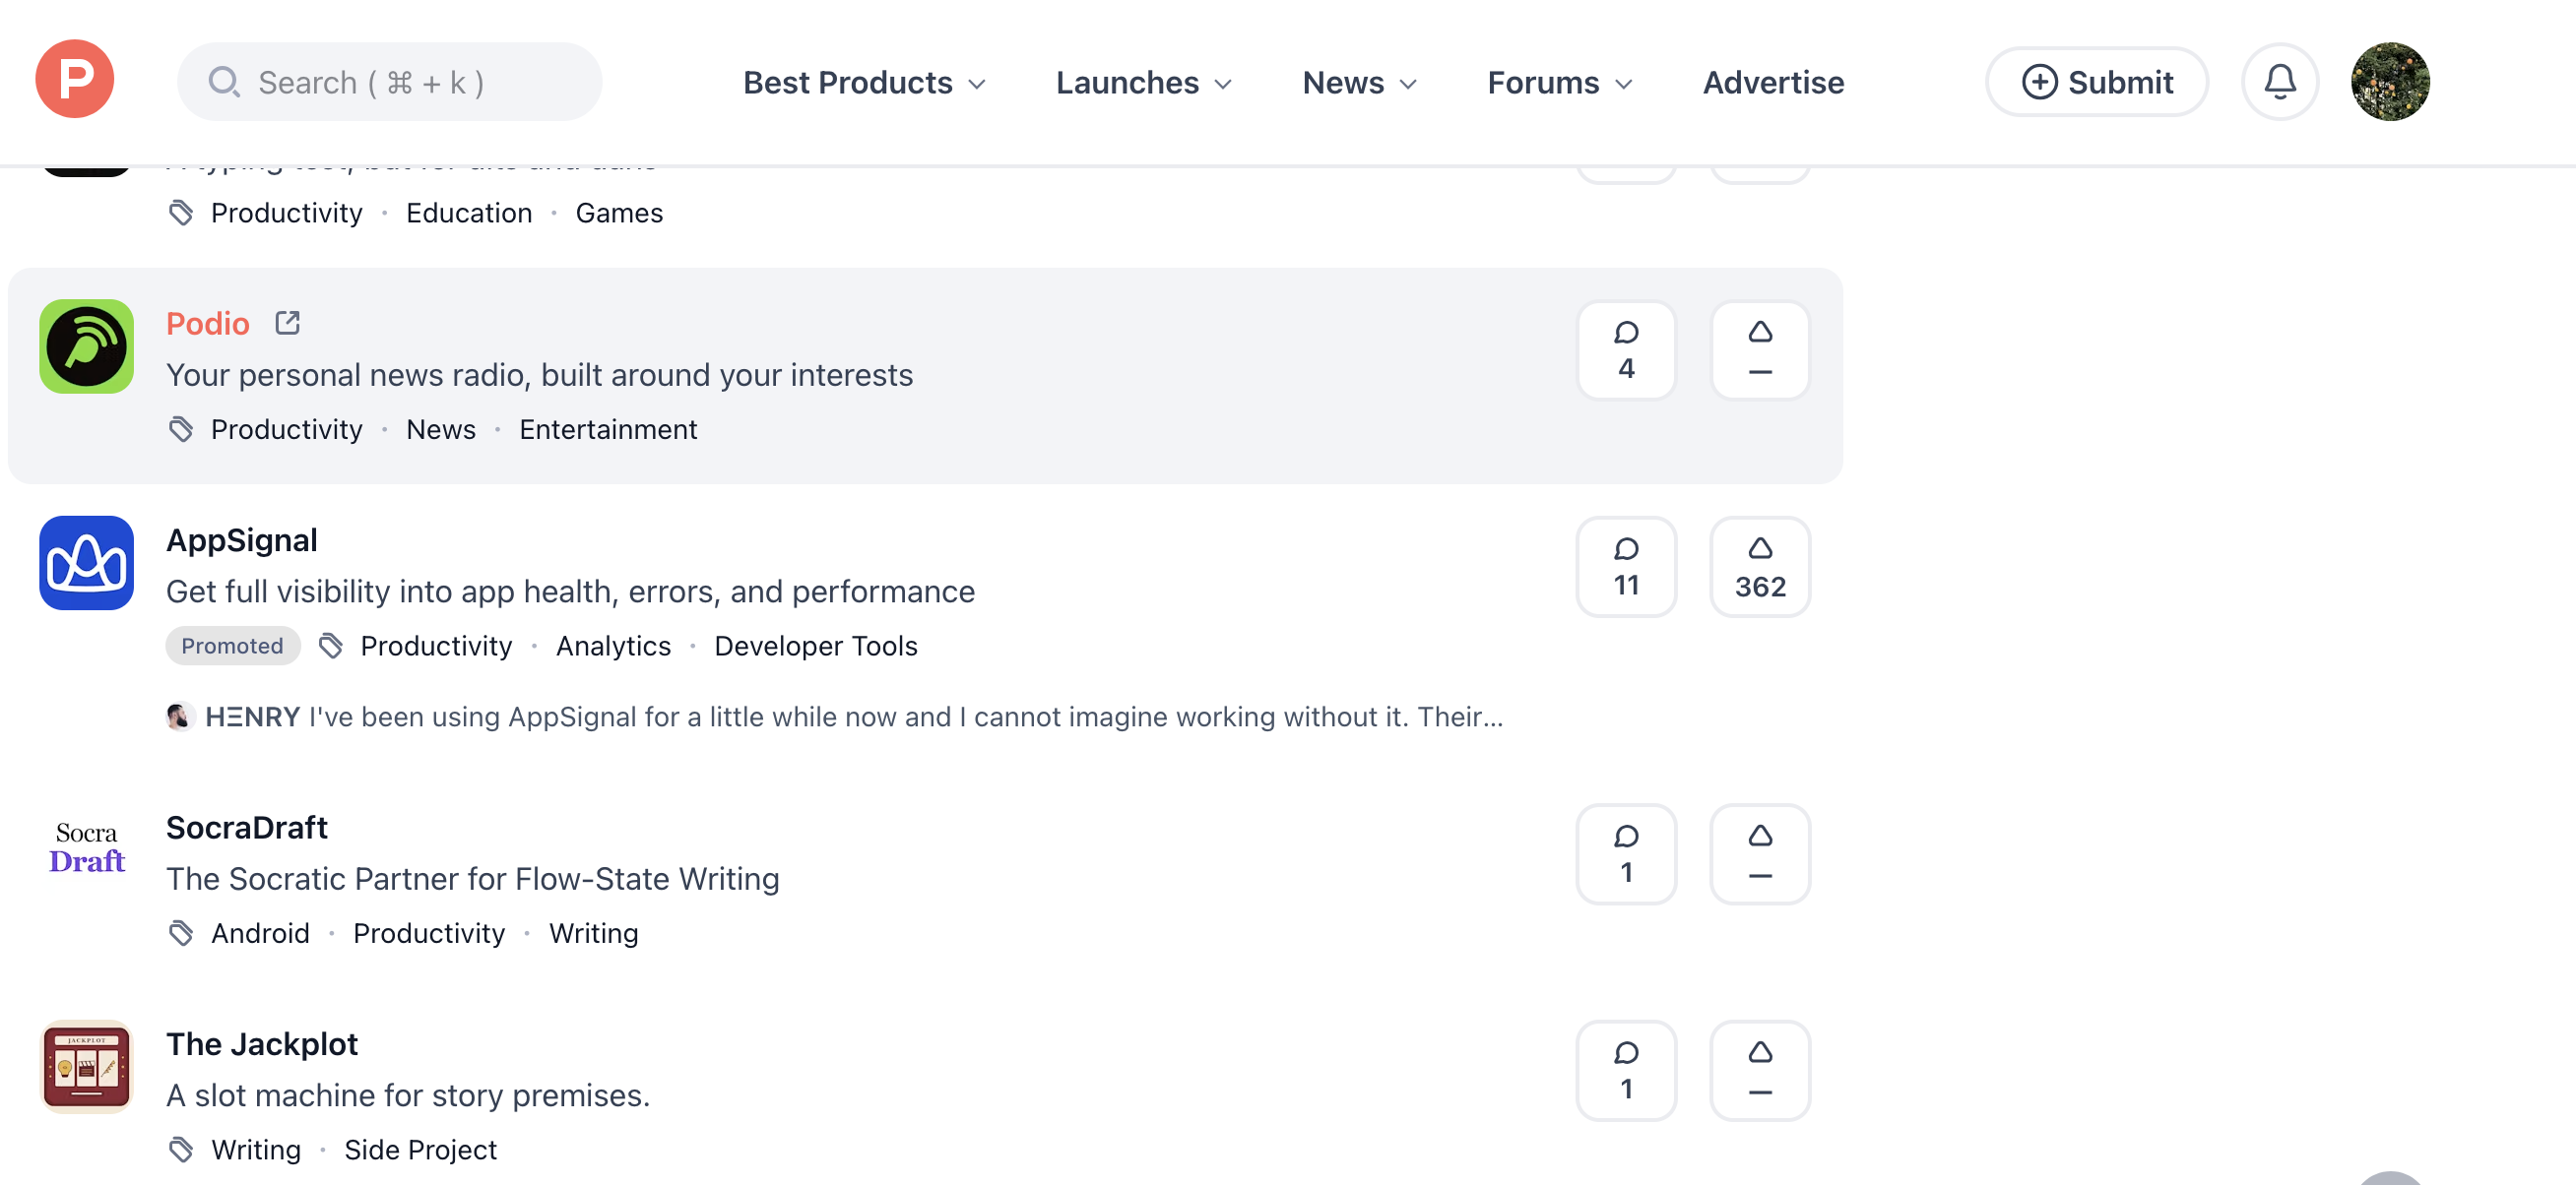
Task: Select Productivity tag under Podio
Action: tap(287, 430)
